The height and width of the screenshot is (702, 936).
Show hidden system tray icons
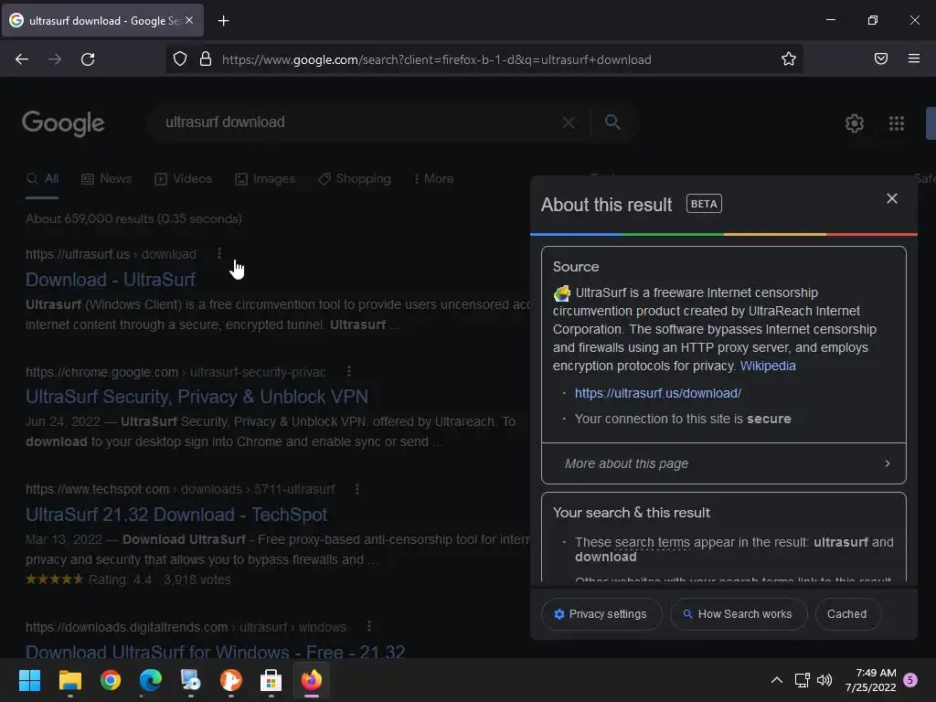pos(776,680)
